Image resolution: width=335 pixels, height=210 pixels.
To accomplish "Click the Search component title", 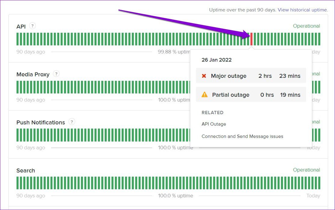I will point(26,171).
